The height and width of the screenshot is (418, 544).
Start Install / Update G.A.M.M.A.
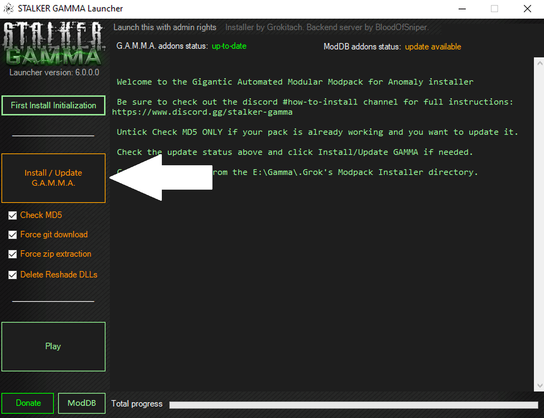coord(53,178)
